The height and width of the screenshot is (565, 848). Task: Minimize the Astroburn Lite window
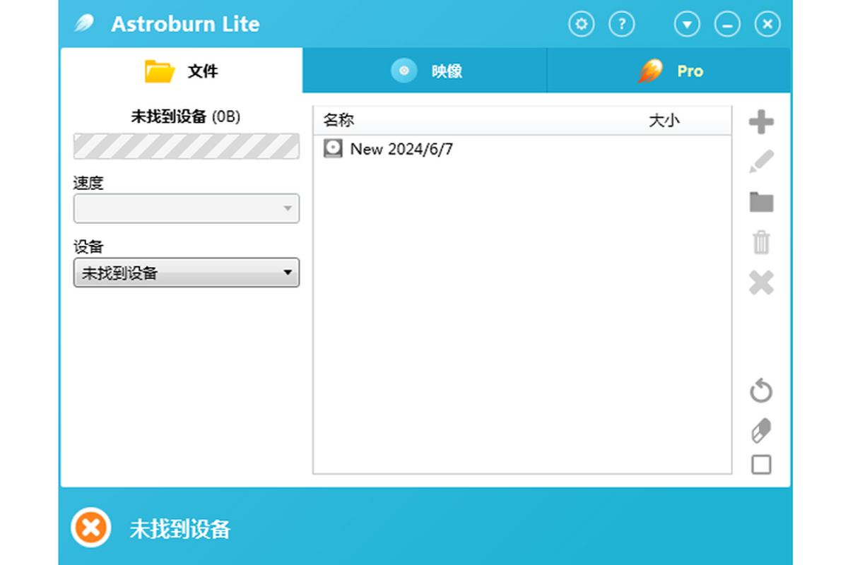point(727,25)
